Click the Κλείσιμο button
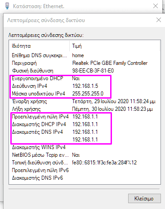This screenshot has width=165, height=209. click(144, 198)
